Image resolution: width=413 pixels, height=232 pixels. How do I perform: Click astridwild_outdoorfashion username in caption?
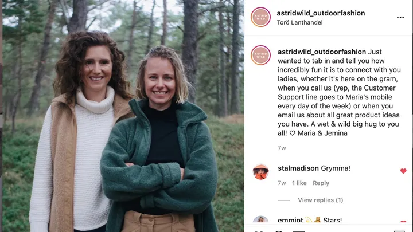coord(321,52)
